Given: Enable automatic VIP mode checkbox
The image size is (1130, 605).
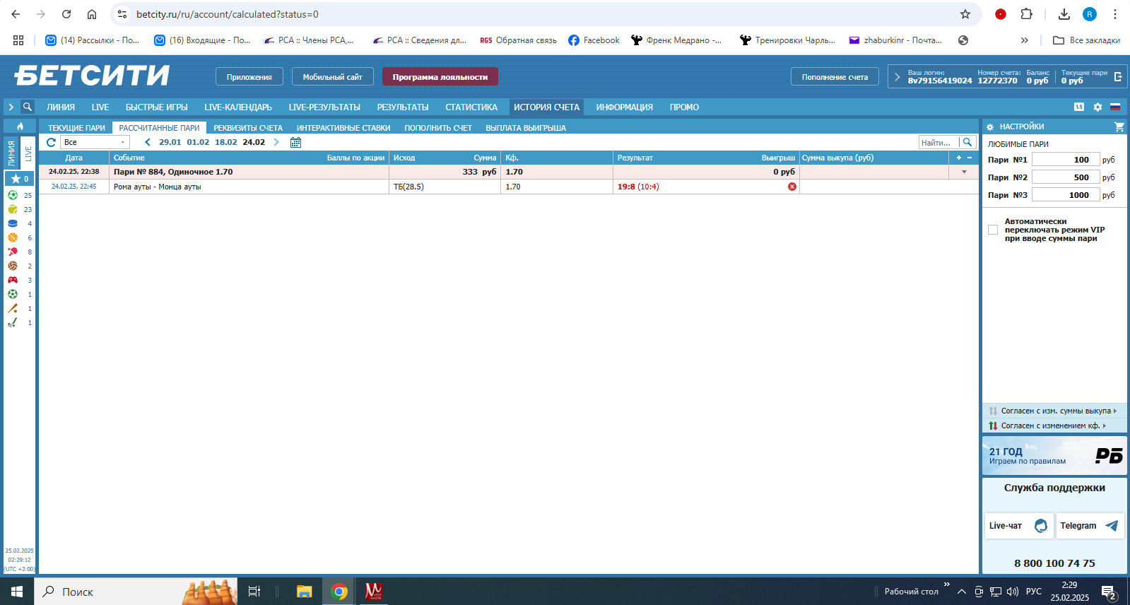Looking at the screenshot, I should coord(993,230).
